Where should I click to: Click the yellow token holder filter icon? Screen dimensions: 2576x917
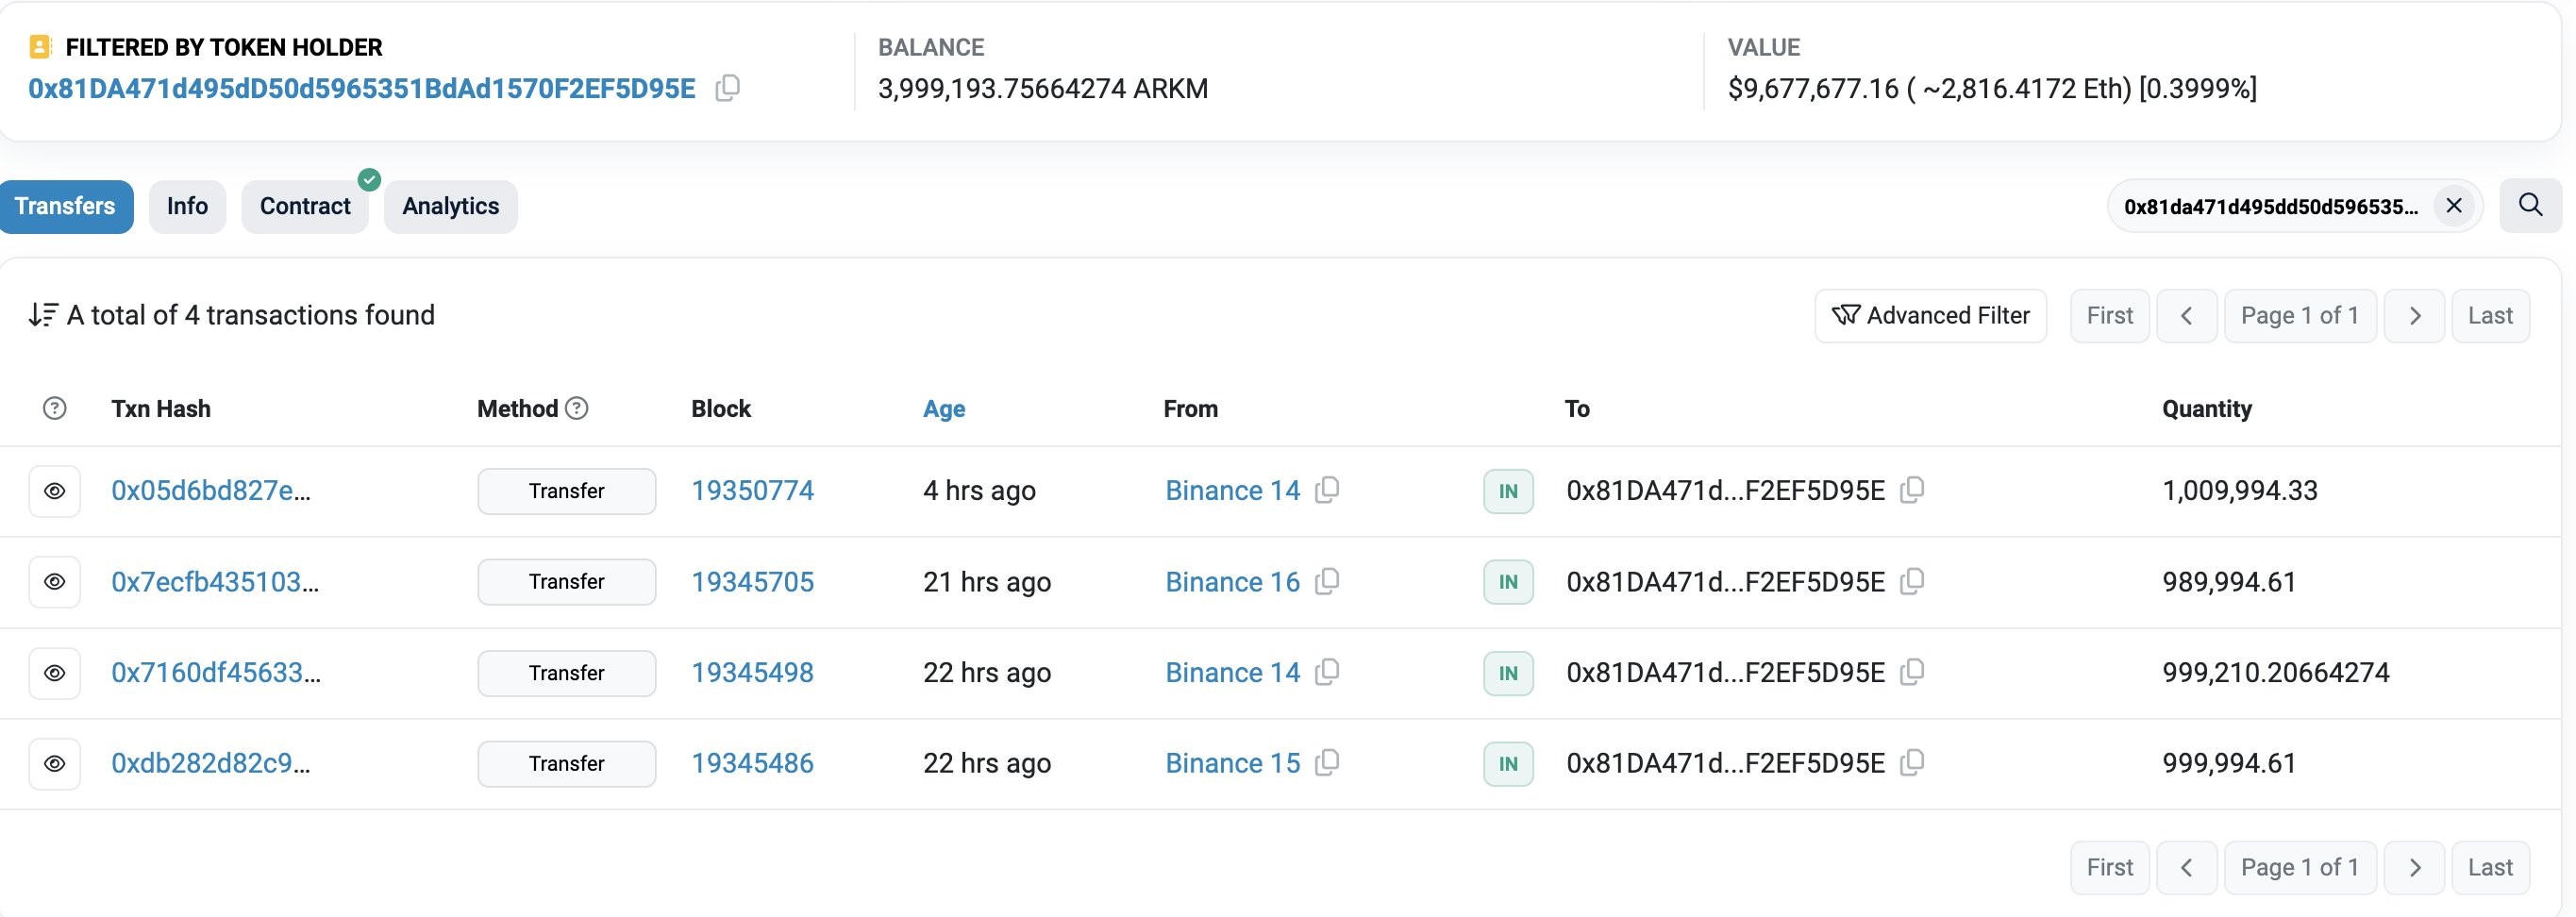pyautogui.click(x=40, y=47)
